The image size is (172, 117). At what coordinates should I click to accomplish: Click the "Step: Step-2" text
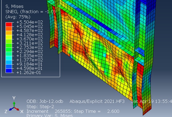click(39, 106)
